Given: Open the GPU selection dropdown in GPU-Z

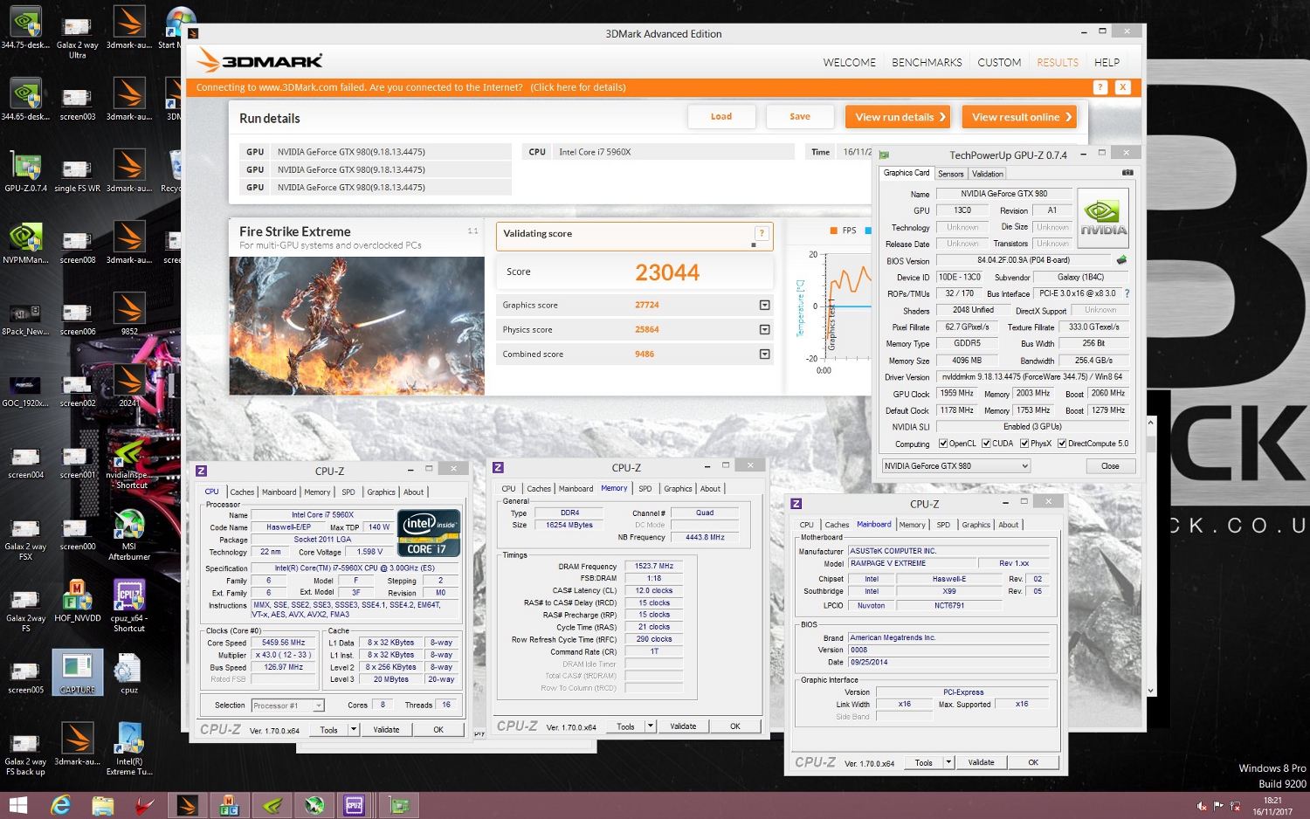Looking at the screenshot, I should click(956, 465).
